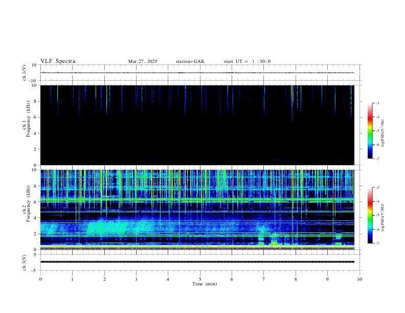Click the "Time (min)" axis label
This screenshot has height=313, width=405.
205,284
